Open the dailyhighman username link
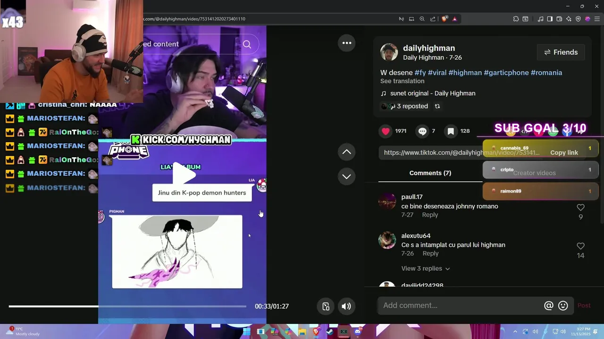 [429, 48]
